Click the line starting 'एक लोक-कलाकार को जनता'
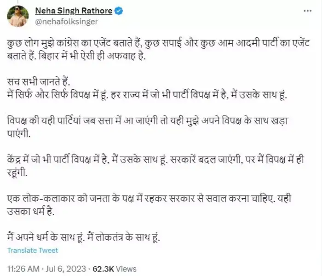This screenshot has height=276, width=322. pos(149,198)
